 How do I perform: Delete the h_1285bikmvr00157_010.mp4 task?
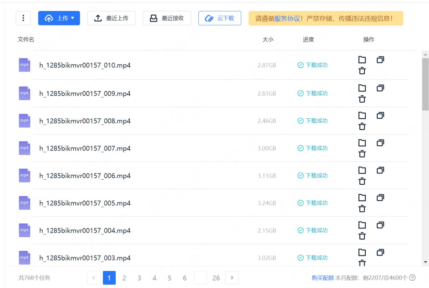click(362, 71)
